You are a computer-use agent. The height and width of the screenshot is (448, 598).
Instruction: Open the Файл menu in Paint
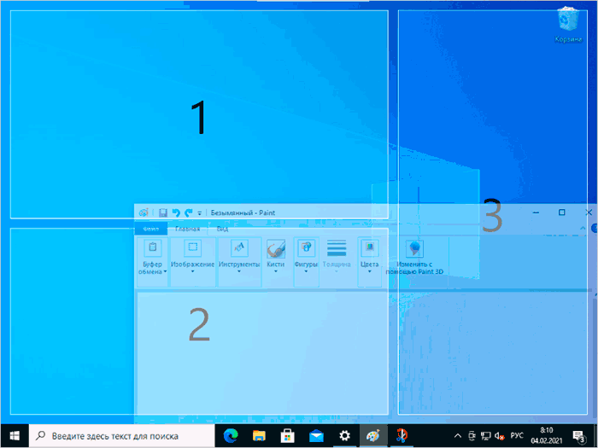click(151, 229)
